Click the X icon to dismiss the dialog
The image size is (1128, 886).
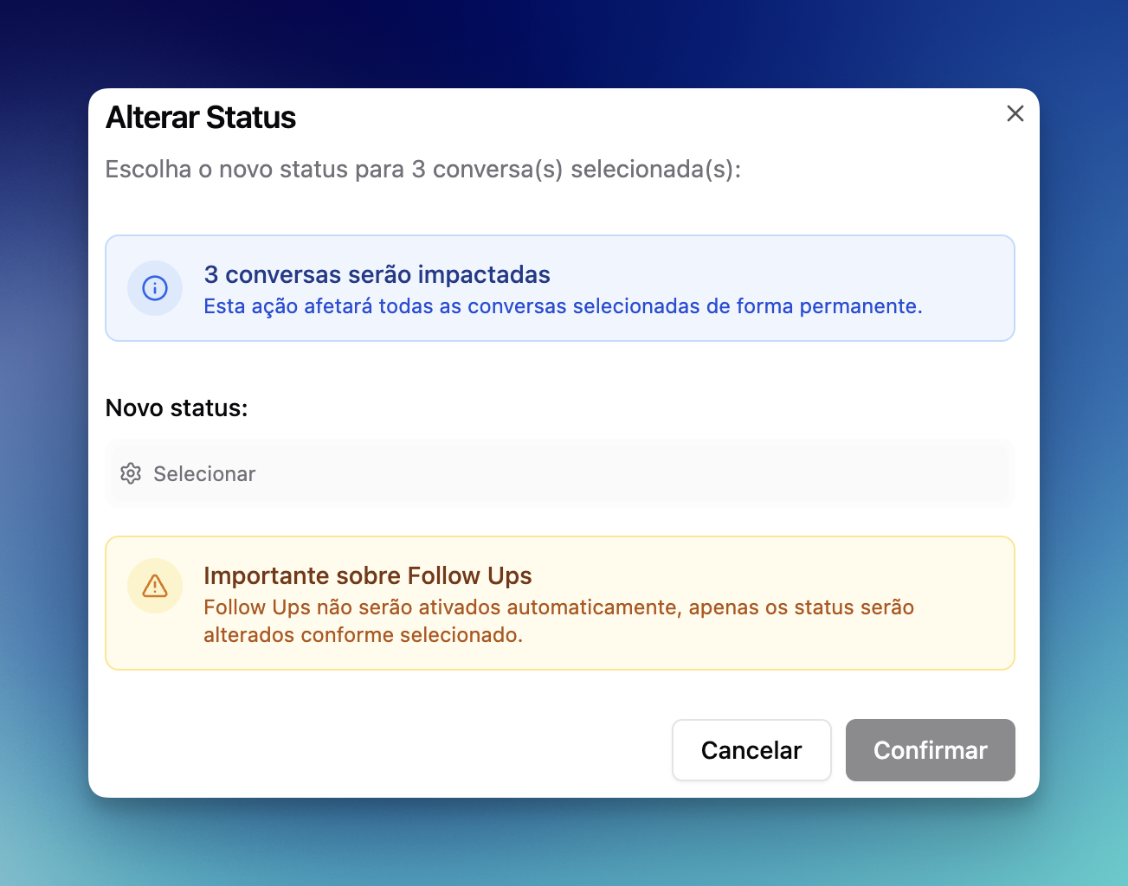click(1015, 113)
